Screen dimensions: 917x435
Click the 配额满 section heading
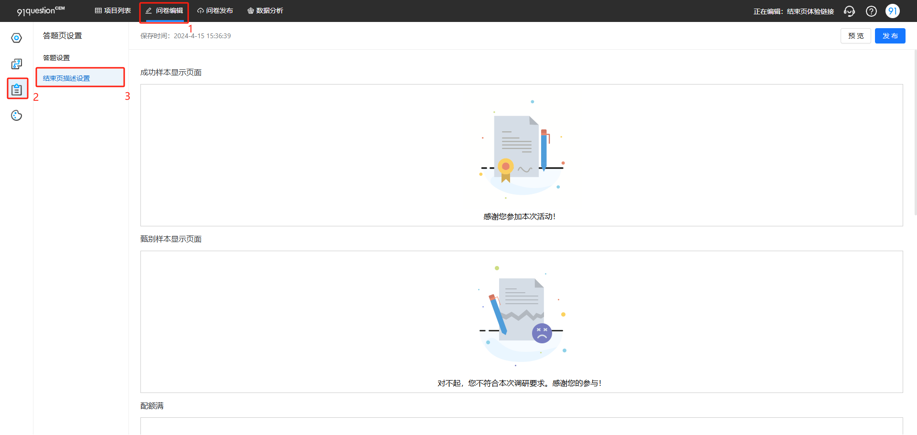click(152, 406)
